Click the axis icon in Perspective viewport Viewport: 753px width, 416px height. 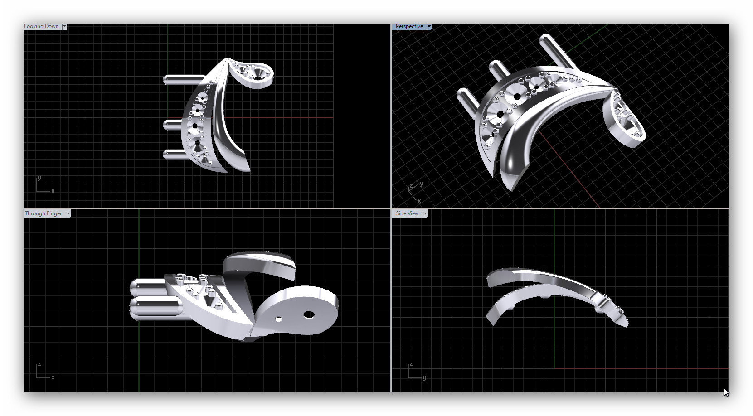point(415,192)
